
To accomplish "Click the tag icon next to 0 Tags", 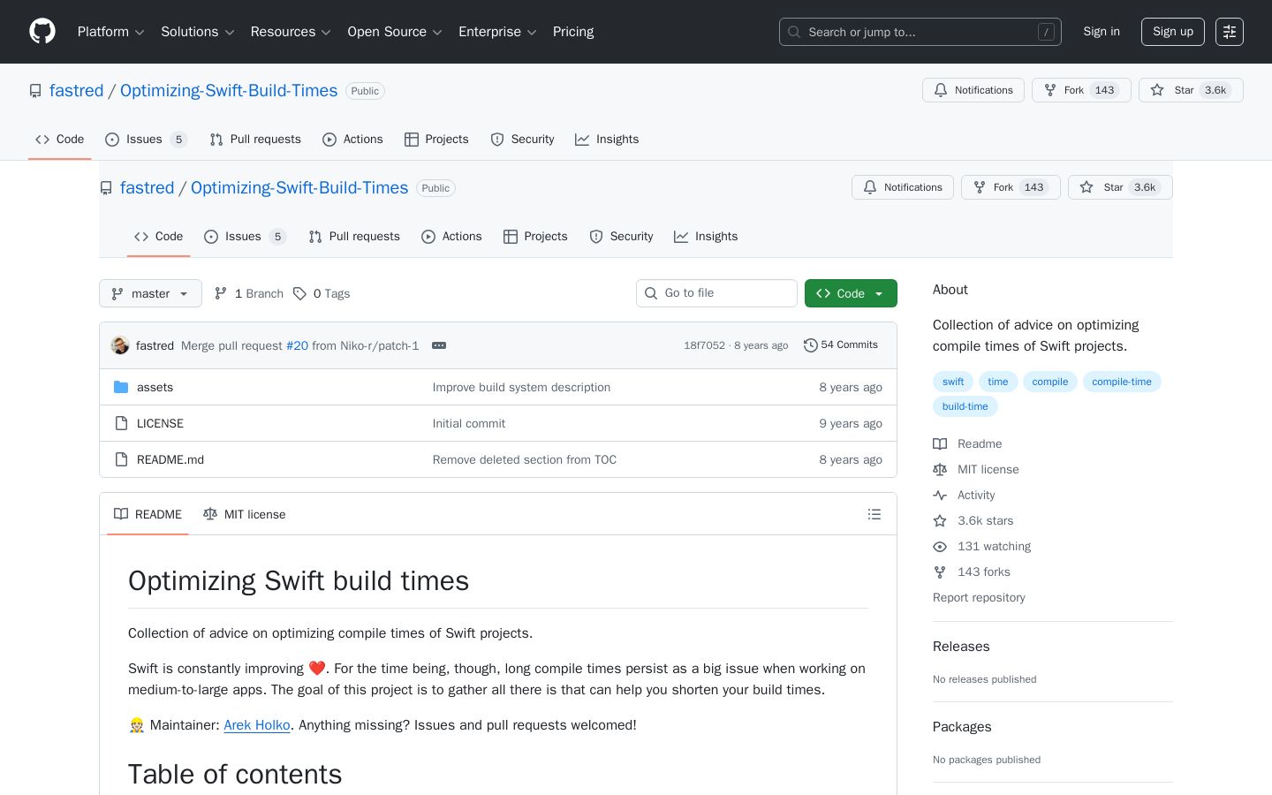I will (x=300, y=293).
